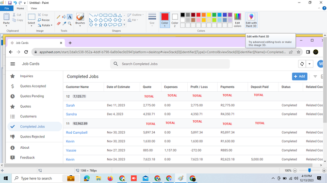Click the new tab plus button
The width and height of the screenshot is (327, 183).
click(x=70, y=43)
